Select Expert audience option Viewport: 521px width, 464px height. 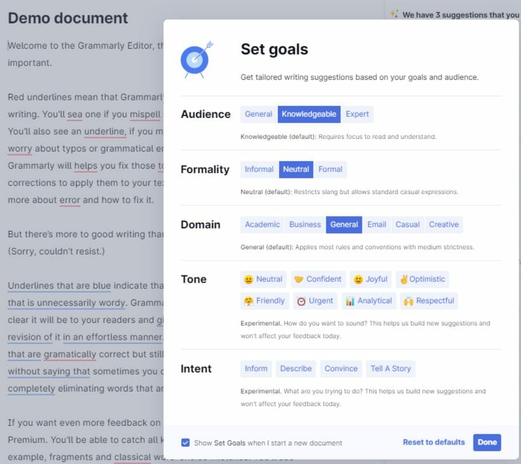click(x=357, y=114)
